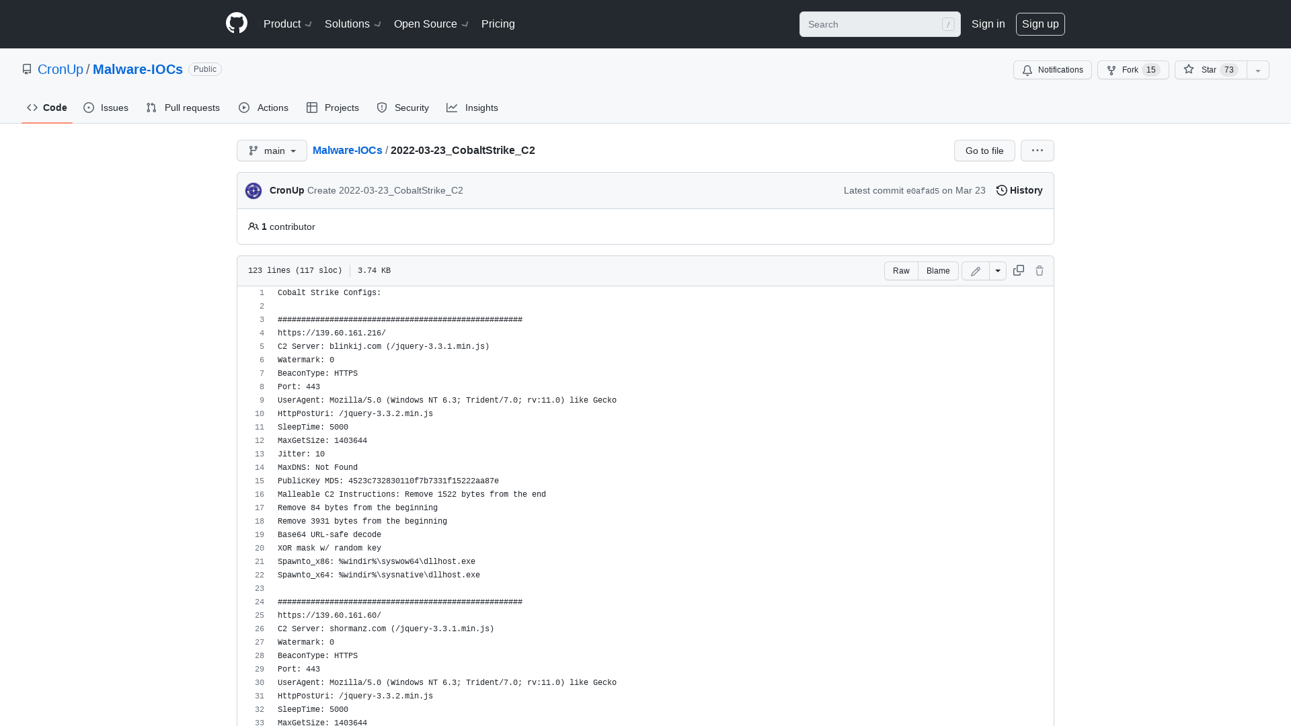The width and height of the screenshot is (1291, 726).
Task: Open the main branch selector
Action: pos(272,151)
